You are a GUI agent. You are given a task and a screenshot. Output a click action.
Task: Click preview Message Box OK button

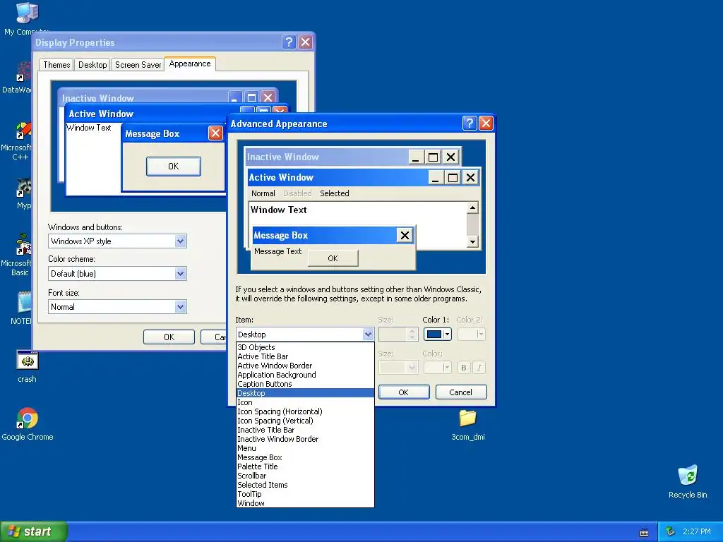click(333, 258)
